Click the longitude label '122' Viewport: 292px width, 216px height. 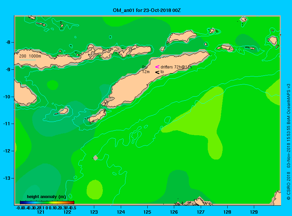pos(67,212)
